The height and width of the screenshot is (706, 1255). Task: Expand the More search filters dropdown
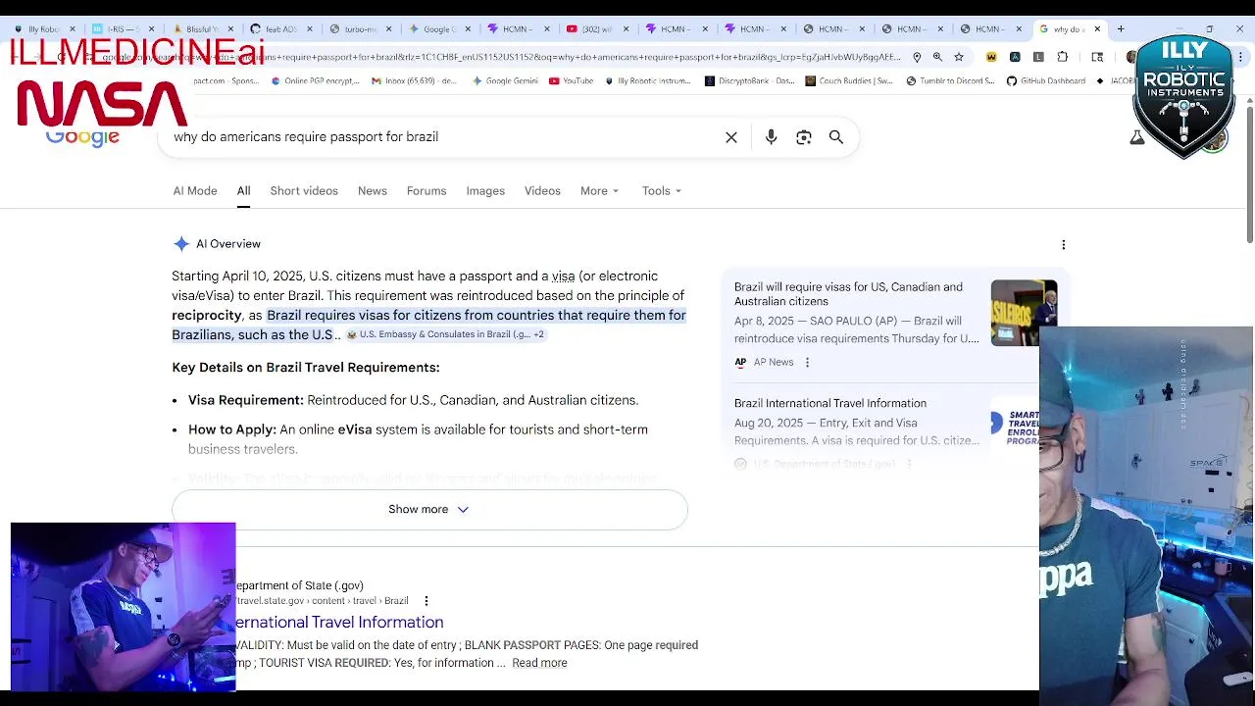[599, 191]
